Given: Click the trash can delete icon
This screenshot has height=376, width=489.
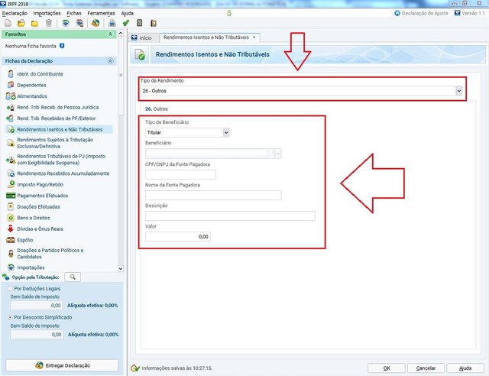Looking at the screenshot, I should click(x=49, y=23).
